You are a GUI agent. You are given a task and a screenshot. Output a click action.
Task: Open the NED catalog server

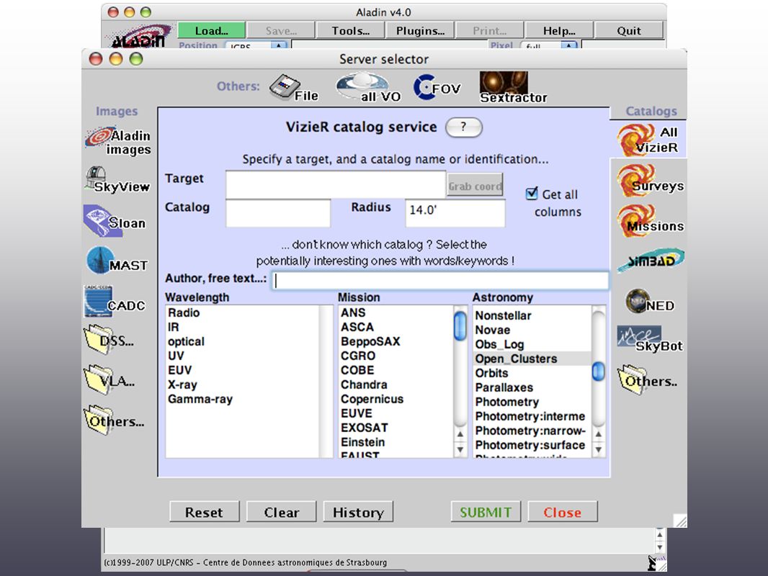point(650,301)
